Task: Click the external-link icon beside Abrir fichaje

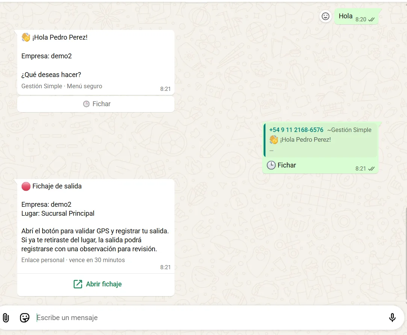Action: coord(78,284)
